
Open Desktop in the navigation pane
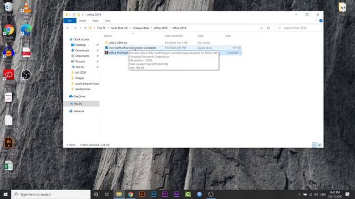click(x=80, y=45)
